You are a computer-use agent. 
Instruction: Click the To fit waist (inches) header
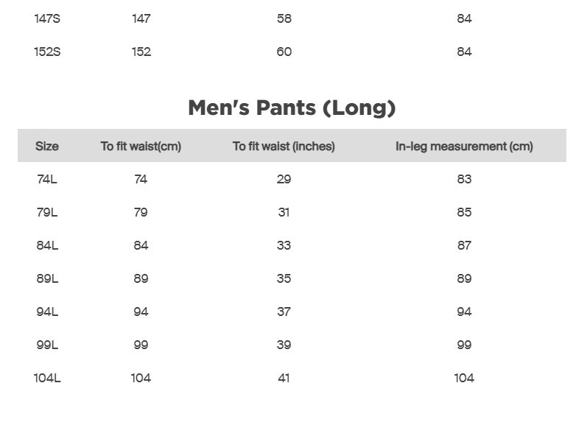pyautogui.click(x=284, y=147)
